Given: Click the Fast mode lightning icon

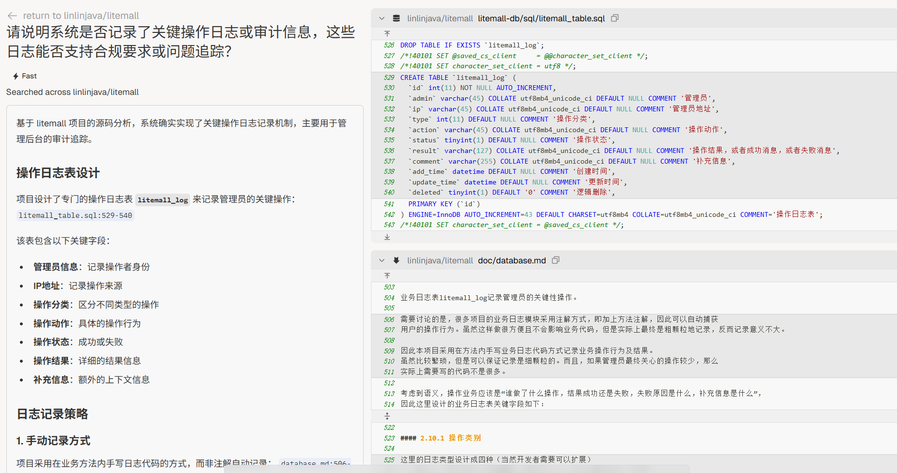Looking at the screenshot, I should pos(16,76).
